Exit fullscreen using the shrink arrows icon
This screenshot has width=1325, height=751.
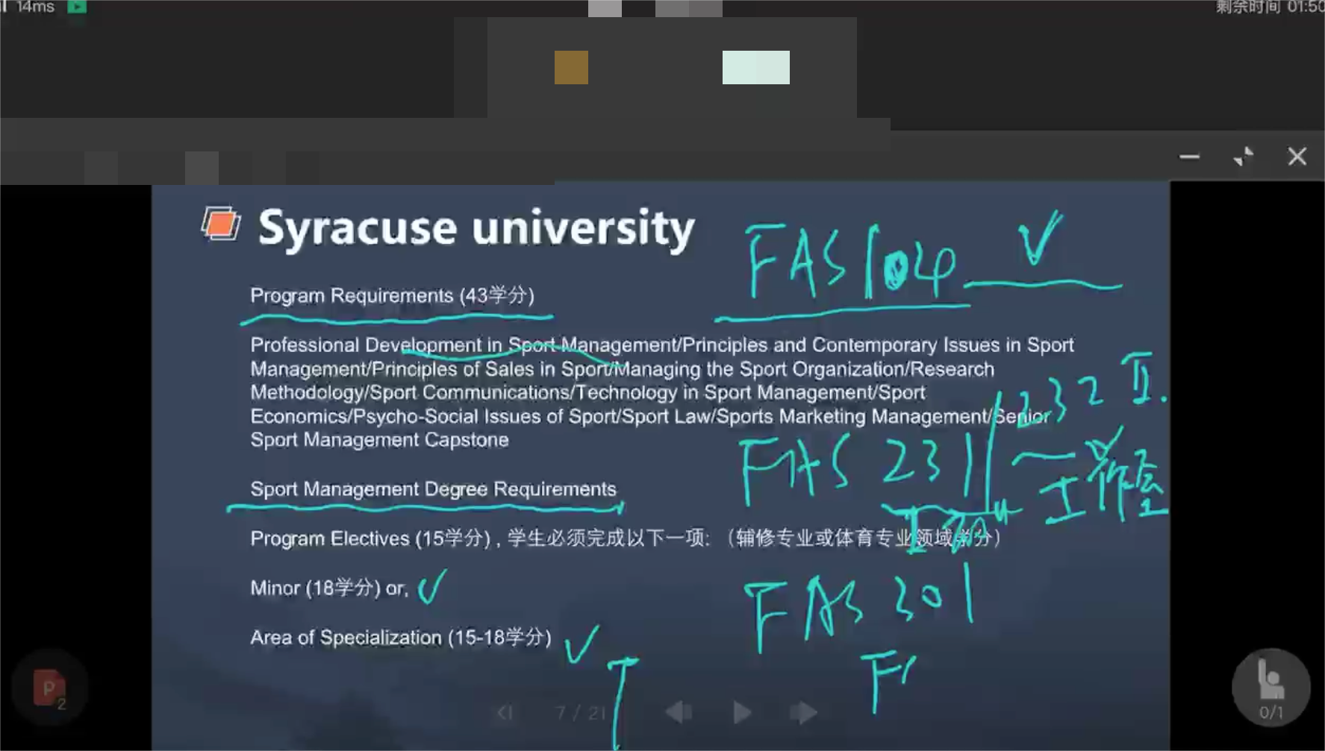tap(1243, 157)
